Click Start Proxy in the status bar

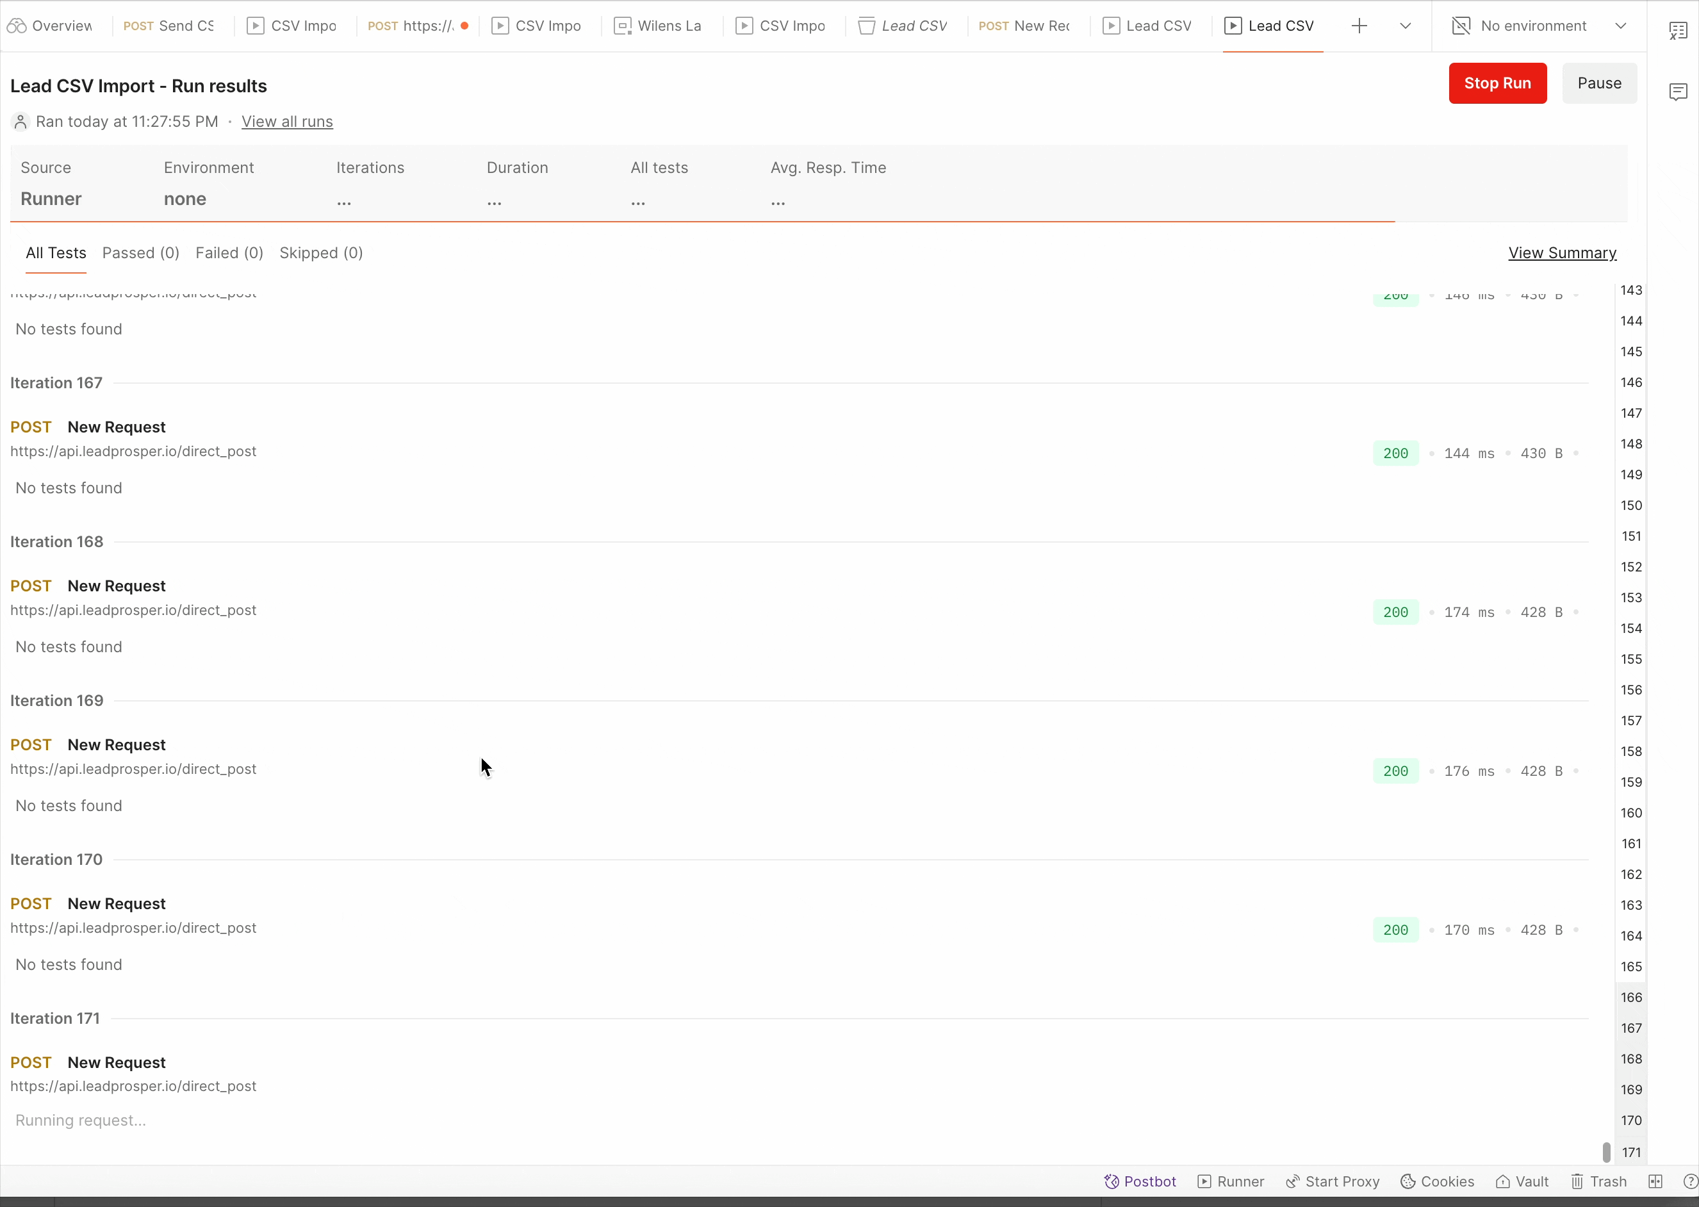pos(1333,1182)
